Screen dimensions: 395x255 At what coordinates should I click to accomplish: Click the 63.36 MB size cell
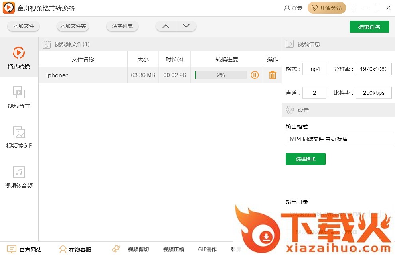pyautogui.click(x=143, y=75)
